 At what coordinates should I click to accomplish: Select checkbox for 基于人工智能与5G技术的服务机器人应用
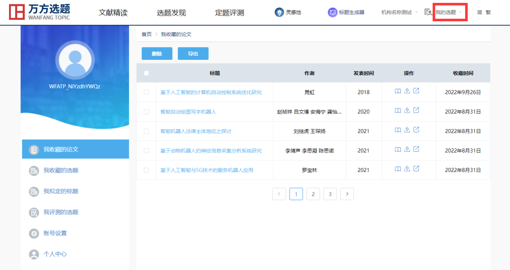click(146, 170)
